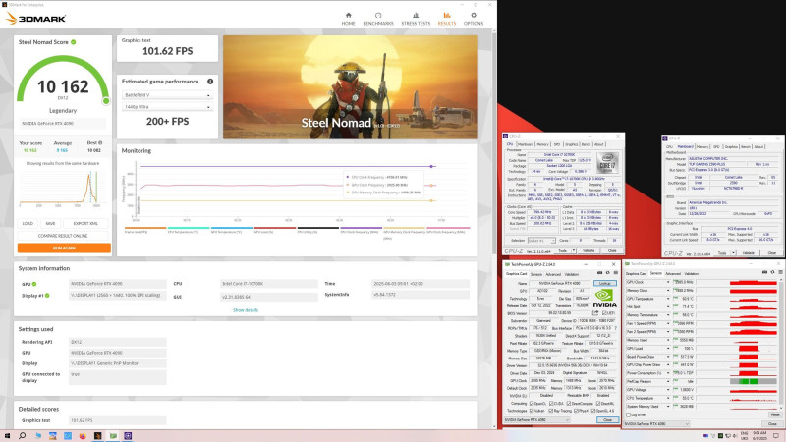Open the Hot Spot sensor dropdown in GPU-Z

point(668,306)
